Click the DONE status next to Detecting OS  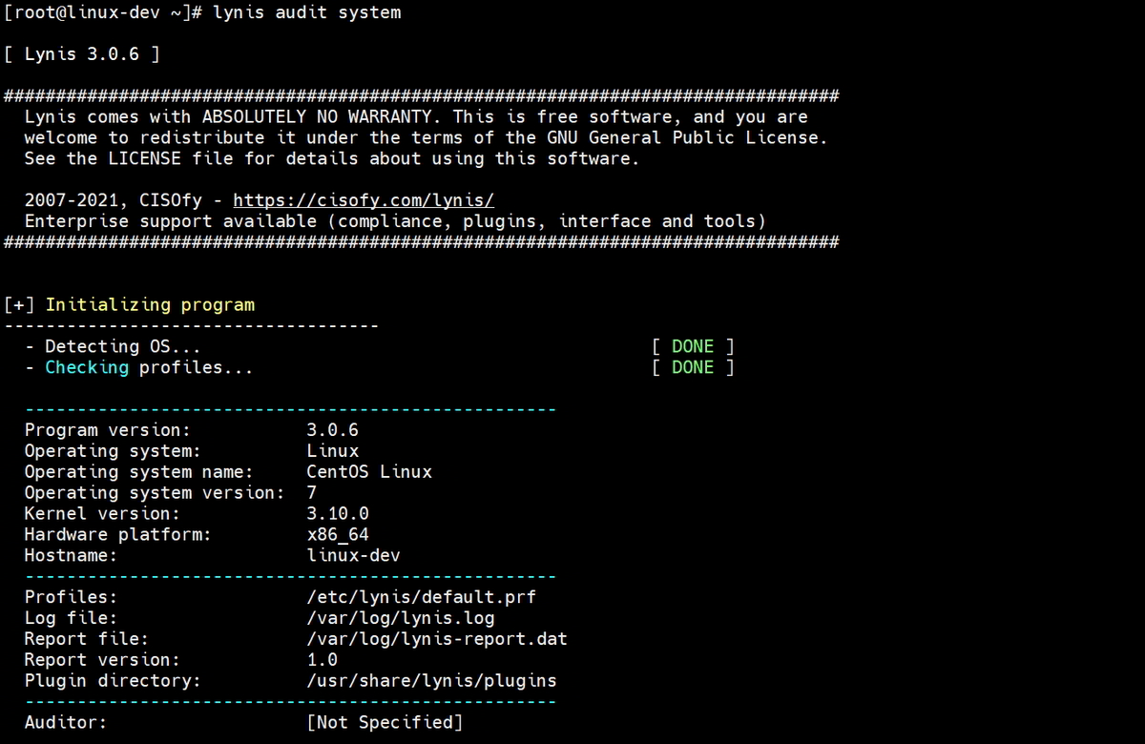point(692,346)
